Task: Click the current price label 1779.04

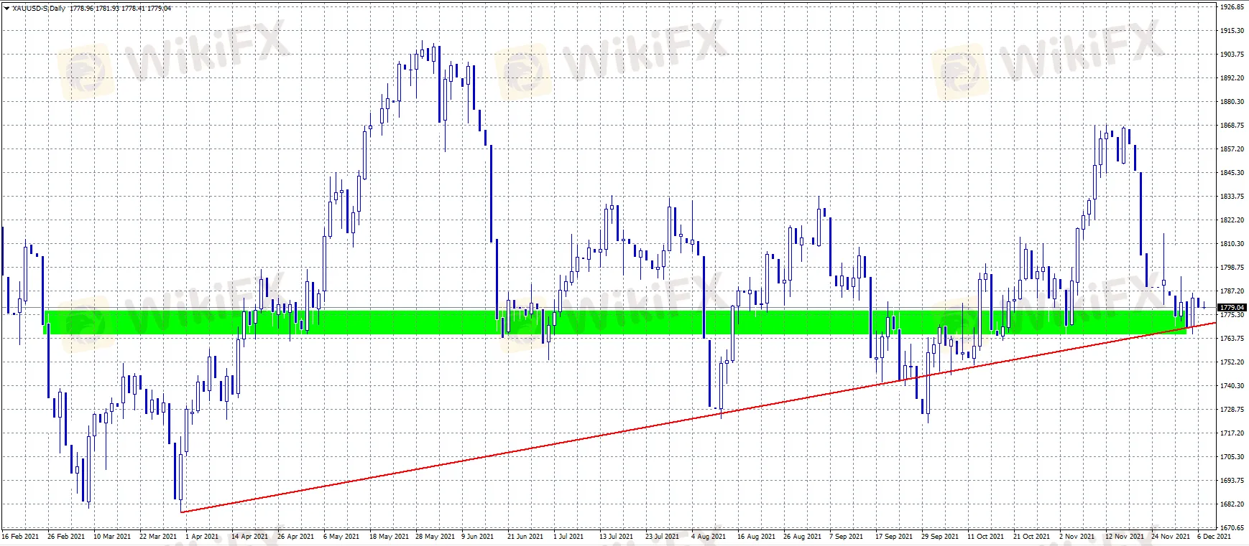Action: (1232, 308)
